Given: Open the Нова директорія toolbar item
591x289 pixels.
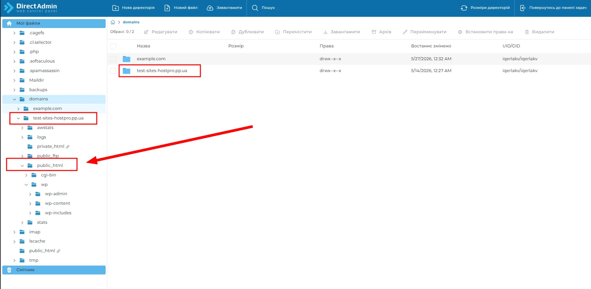Looking at the screenshot, I should [x=133, y=8].
